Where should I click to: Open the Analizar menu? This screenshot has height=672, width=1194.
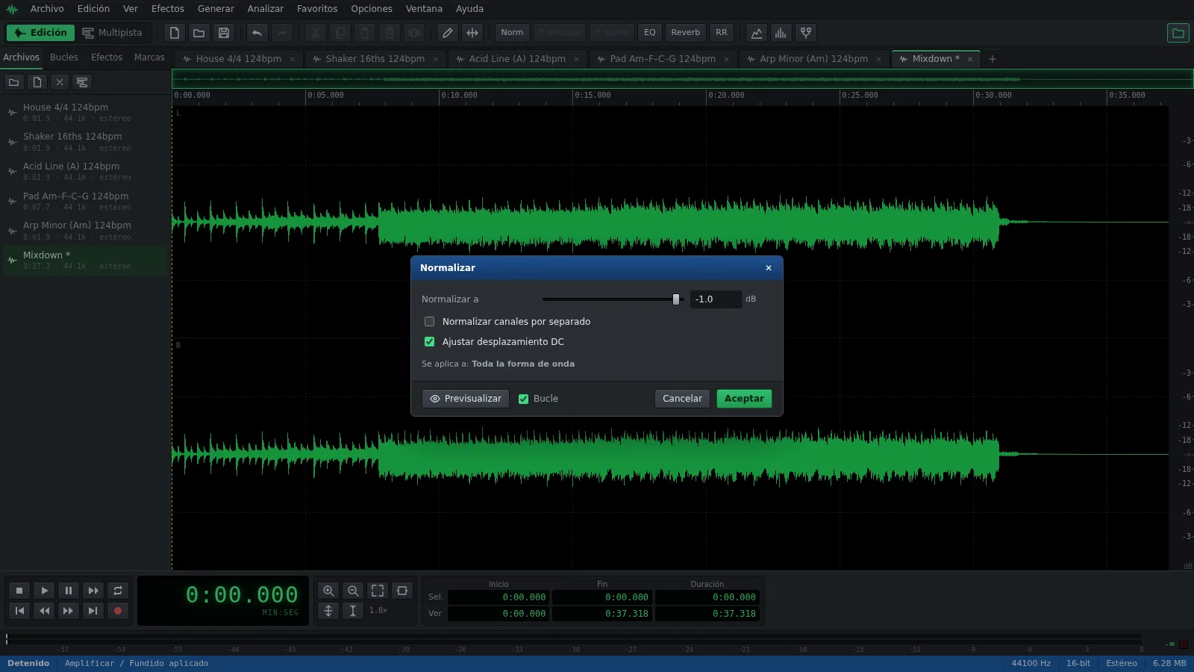(x=266, y=9)
